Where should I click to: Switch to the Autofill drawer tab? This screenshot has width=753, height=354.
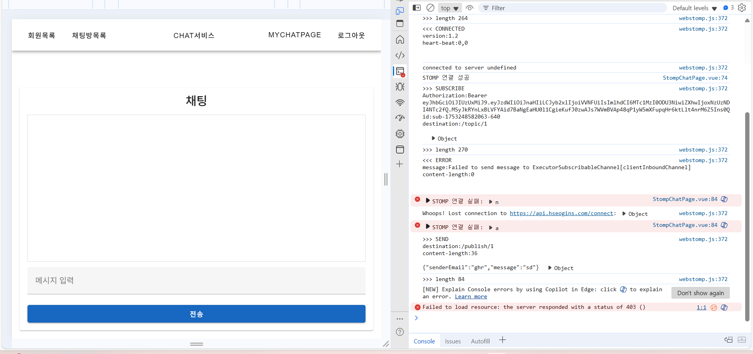[x=480, y=341]
